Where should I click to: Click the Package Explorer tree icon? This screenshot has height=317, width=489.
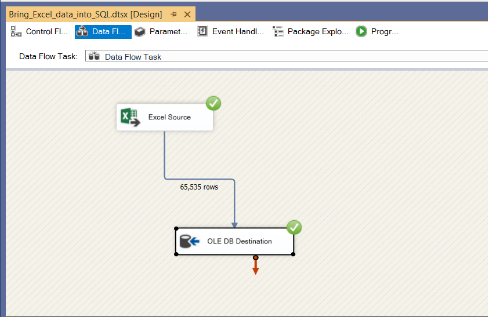pyautogui.click(x=278, y=32)
